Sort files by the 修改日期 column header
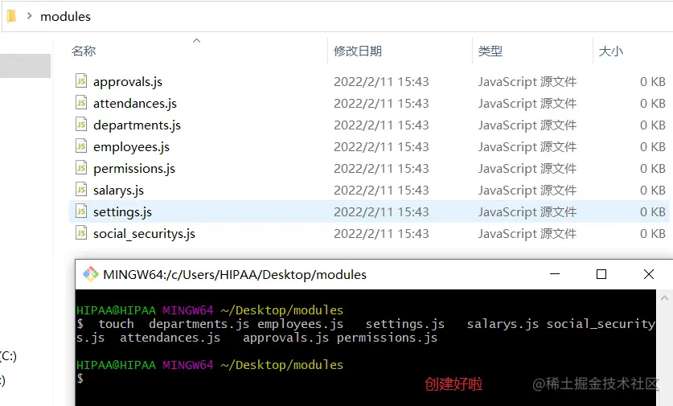Viewport: 673px width, 406px height. tap(358, 51)
